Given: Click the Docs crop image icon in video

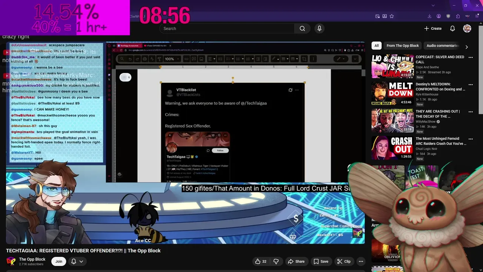Looking at the screenshot, I should point(304,59).
